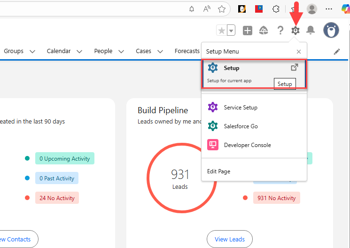Image resolution: width=350 pixels, height=248 pixels.
Task: Open the astro user profile avatar
Action: click(331, 31)
